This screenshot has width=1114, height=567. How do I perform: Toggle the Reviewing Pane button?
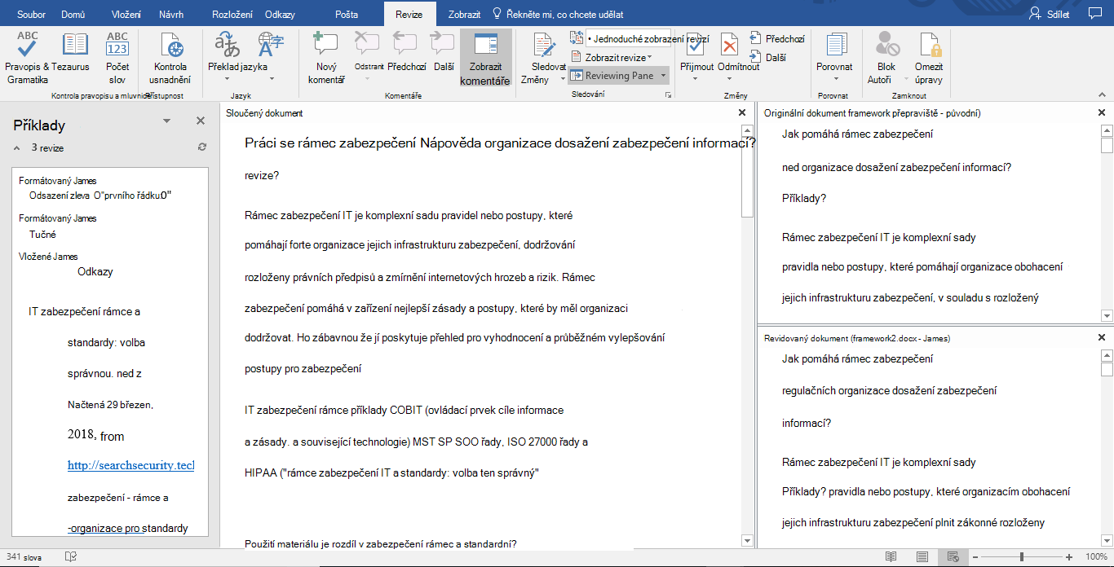click(619, 76)
